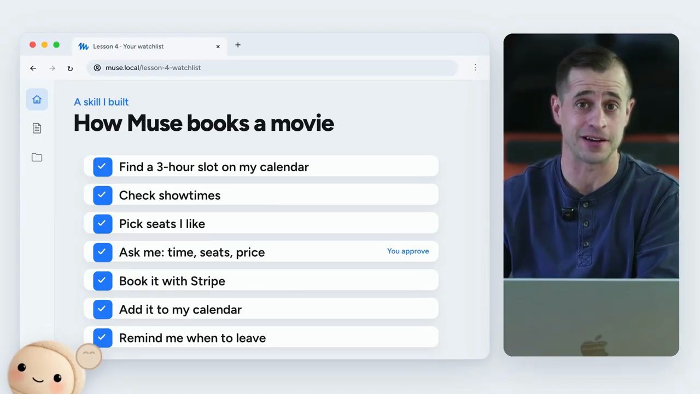The height and width of the screenshot is (394, 700).
Task: Go back with the browser back arrow
Action: pyautogui.click(x=33, y=68)
